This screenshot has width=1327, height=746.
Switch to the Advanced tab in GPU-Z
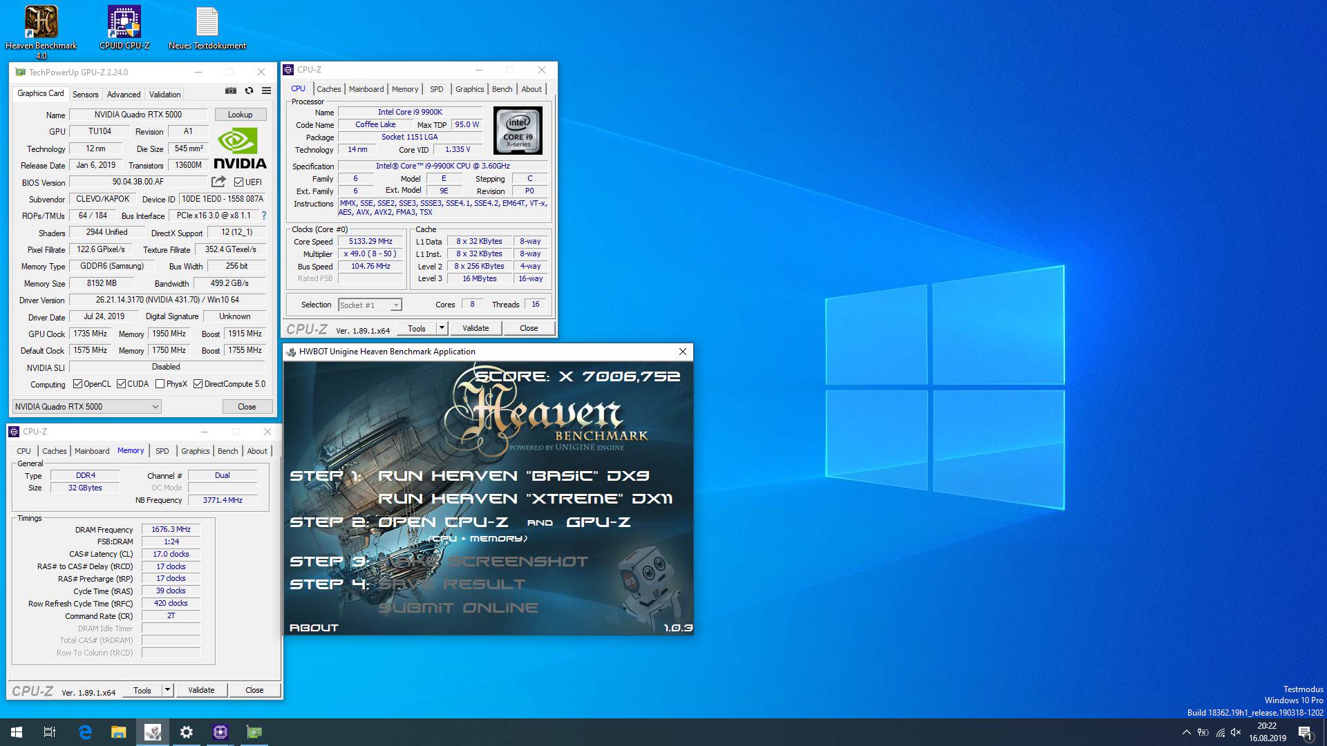(124, 95)
